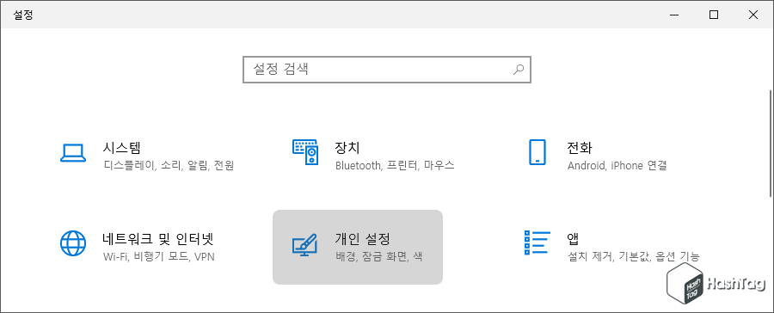Select the 개인 설정 heading
774x313 pixels.
pos(363,239)
